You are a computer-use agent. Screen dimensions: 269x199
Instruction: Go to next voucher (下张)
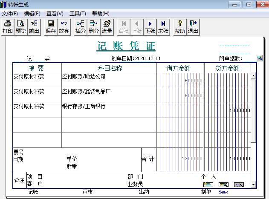(x=150, y=27)
